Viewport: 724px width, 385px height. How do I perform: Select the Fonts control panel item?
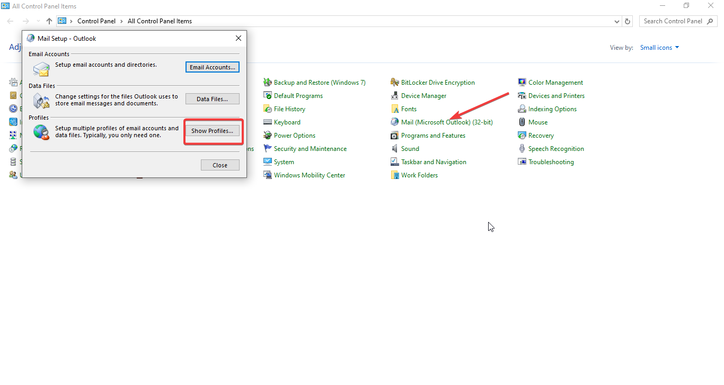(408, 109)
